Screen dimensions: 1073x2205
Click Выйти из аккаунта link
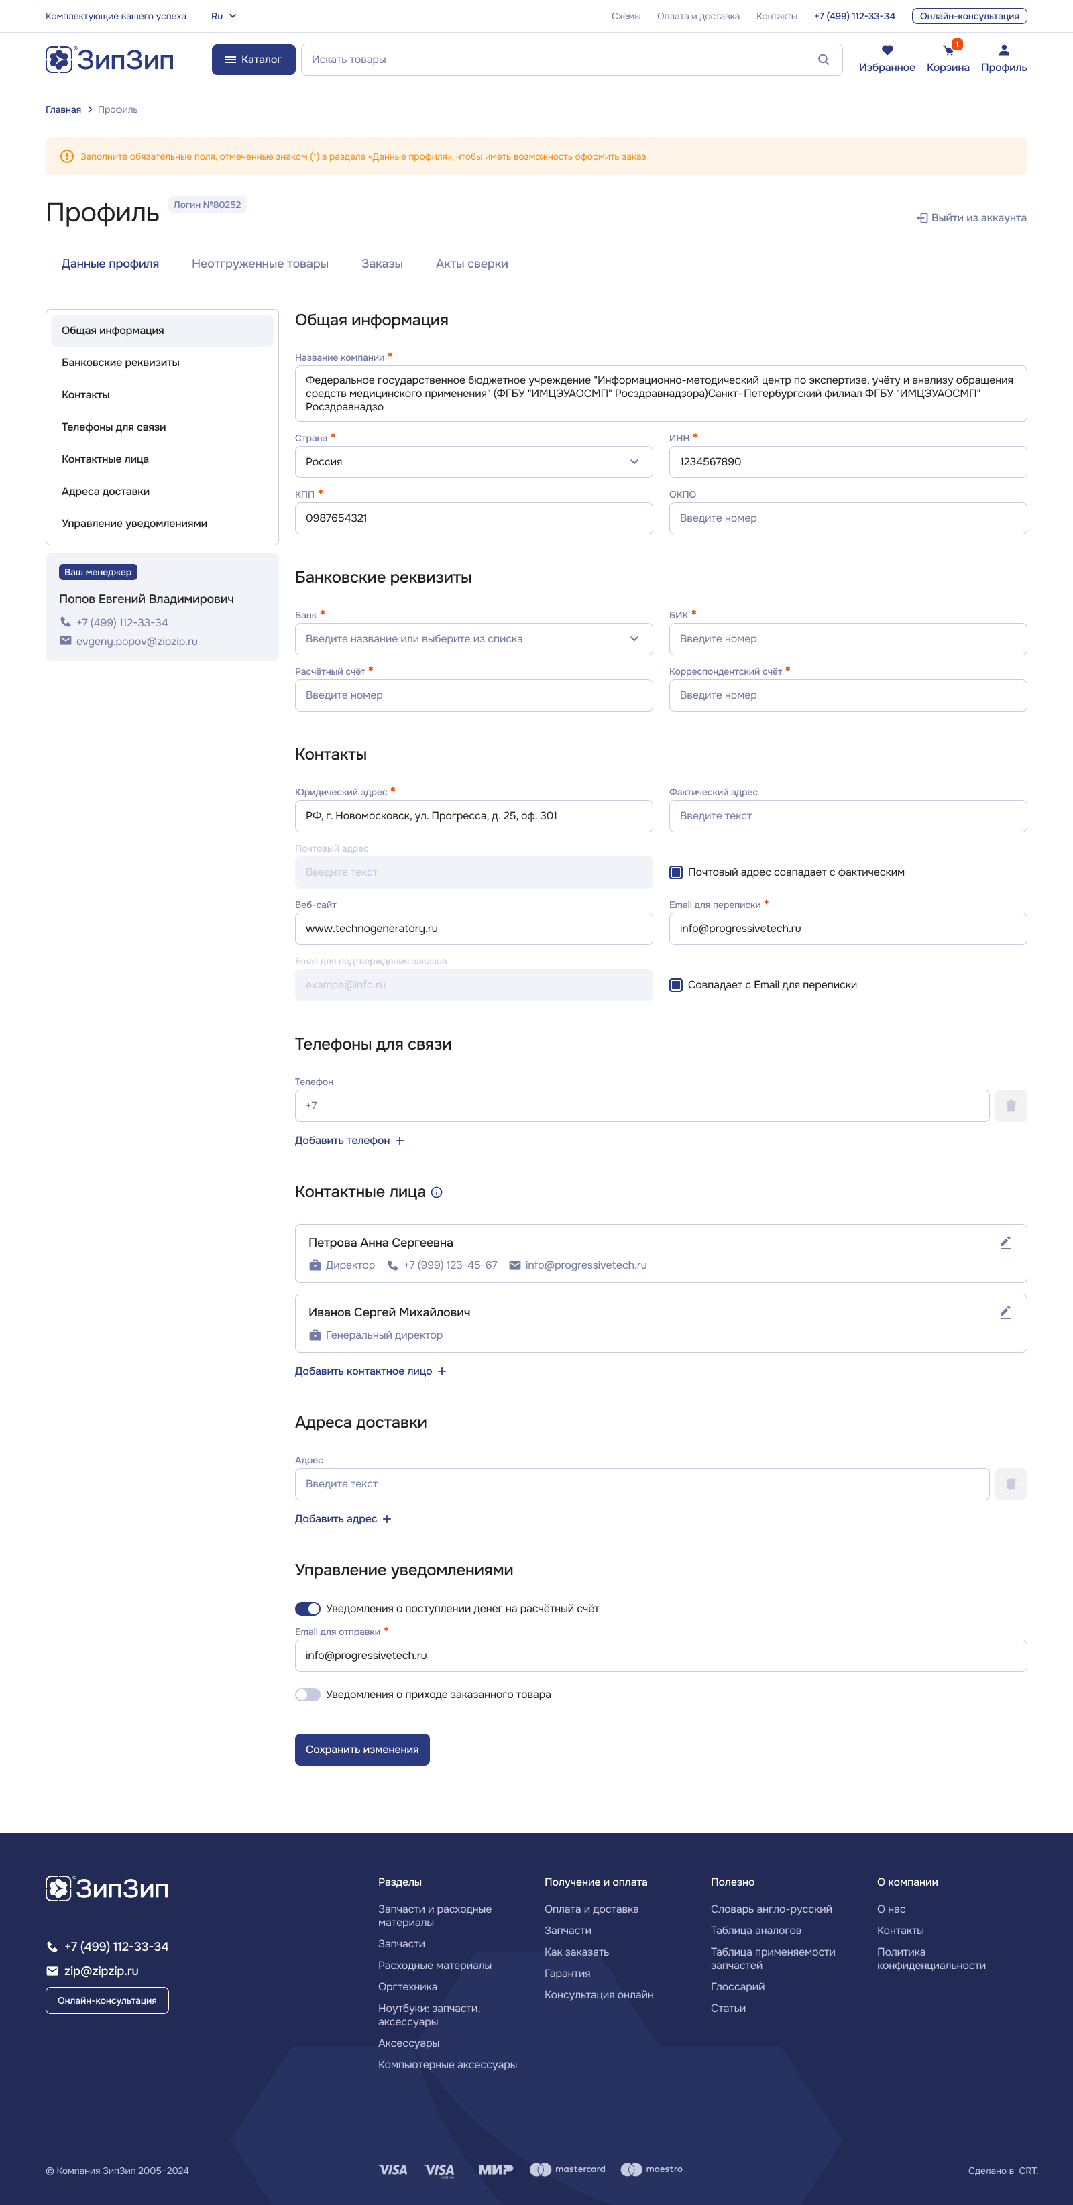[x=971, y=218]
